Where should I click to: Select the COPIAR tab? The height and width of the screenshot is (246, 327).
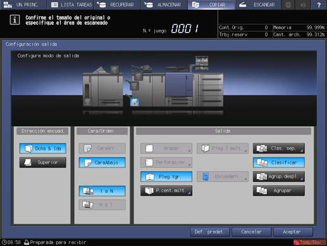(x=211, y=4)
